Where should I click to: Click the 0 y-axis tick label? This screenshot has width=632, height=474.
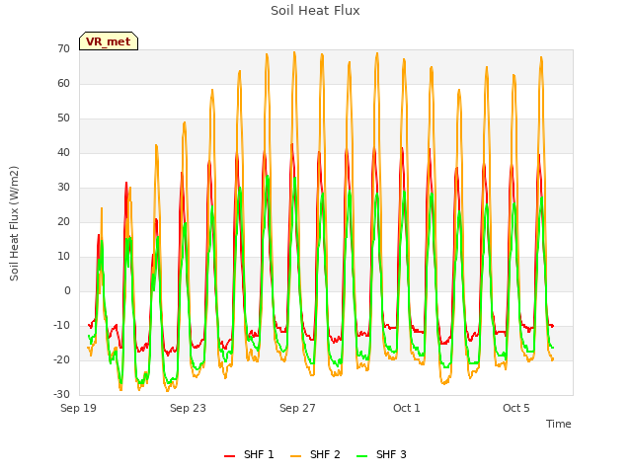click(x=67, y=291)
